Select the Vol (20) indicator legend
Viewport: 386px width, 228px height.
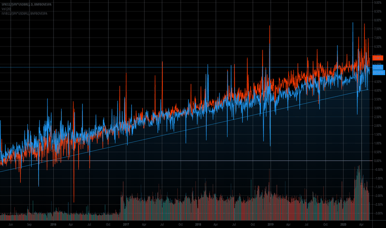pos(6,9)
